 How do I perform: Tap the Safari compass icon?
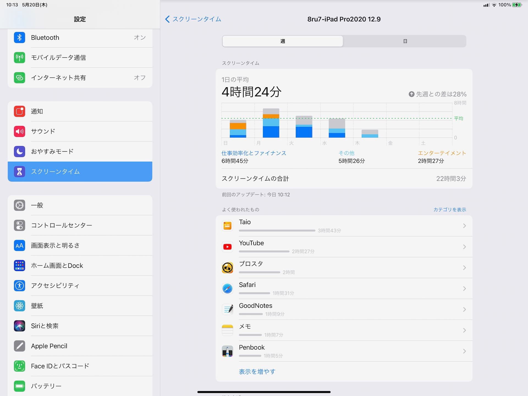pos(227,288)
